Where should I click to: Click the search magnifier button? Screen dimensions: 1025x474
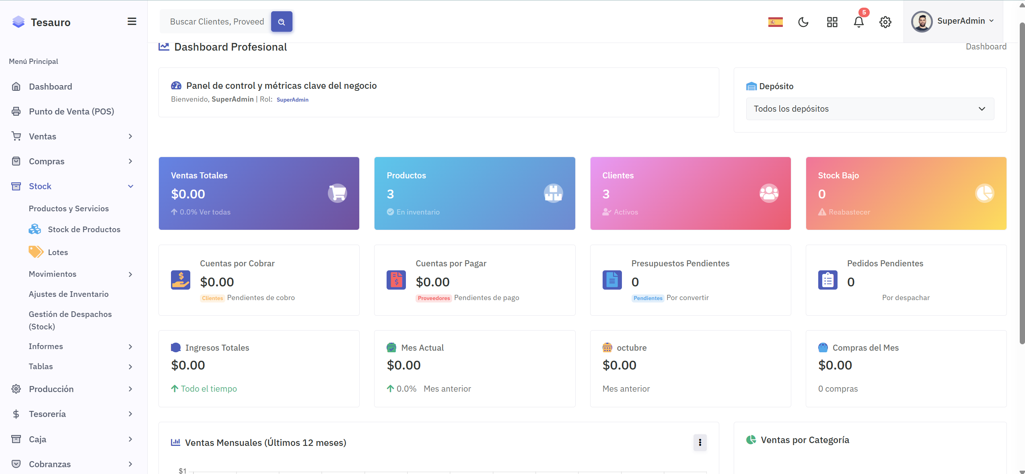282,21
